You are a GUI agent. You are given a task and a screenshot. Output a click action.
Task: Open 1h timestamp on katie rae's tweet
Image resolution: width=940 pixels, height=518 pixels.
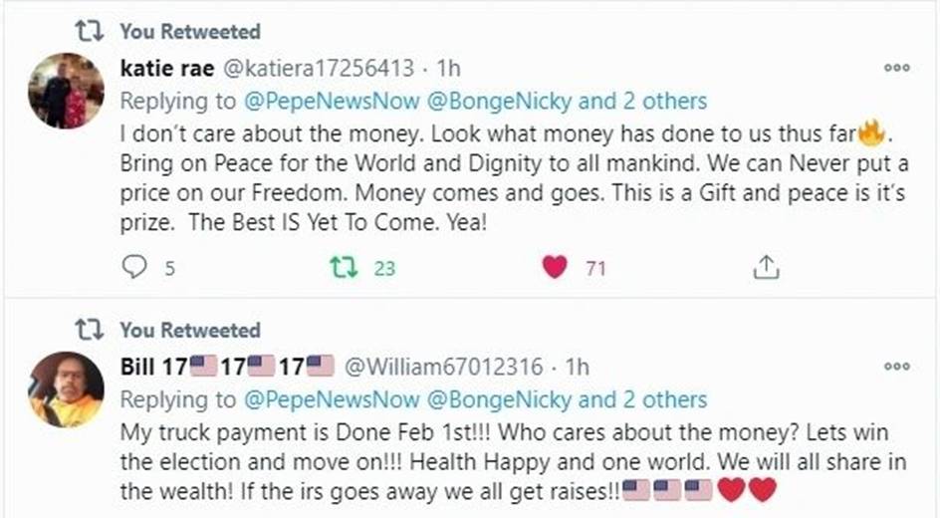[x=448, y=69]
